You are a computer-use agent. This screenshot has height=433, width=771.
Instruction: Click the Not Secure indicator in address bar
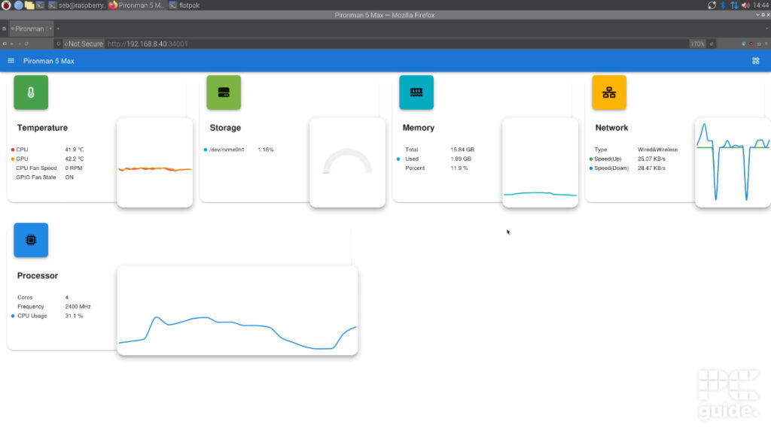(84, 44)
